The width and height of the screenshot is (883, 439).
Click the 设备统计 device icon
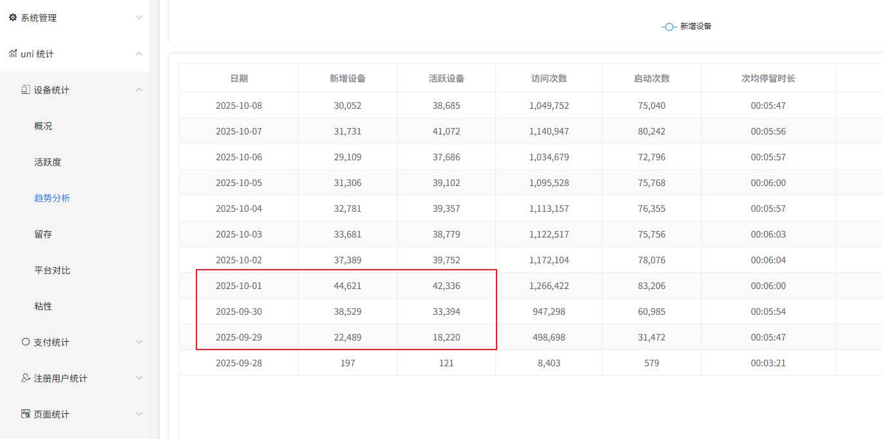(26, 90)
